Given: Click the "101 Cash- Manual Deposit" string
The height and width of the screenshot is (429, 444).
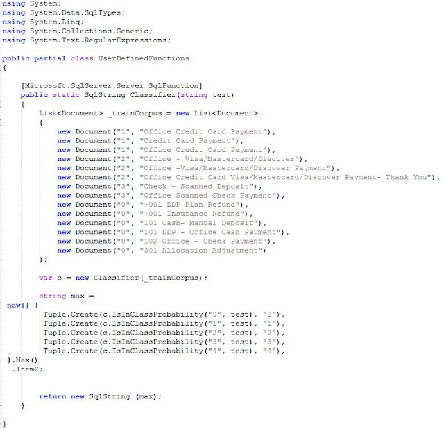Looking at the screenshot, I should pos(200,223).
